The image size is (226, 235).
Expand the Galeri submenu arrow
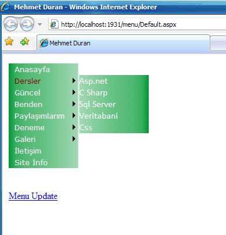pyautogui.click(x=74, y=139)
